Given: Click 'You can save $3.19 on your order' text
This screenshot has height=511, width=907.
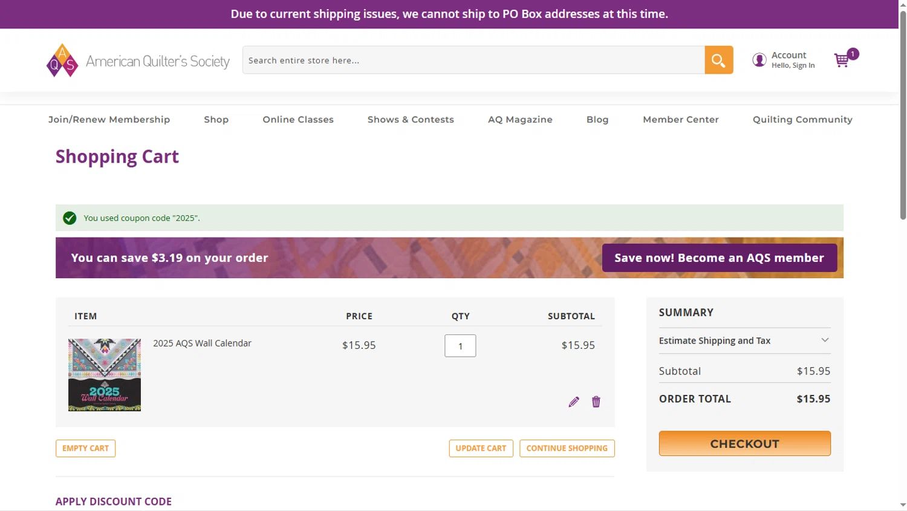Looking at the screenshot, I should click(x=169, y=258).
